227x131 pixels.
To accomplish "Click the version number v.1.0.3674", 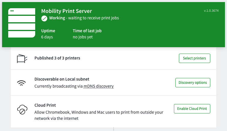I will (x=211, y=11).
